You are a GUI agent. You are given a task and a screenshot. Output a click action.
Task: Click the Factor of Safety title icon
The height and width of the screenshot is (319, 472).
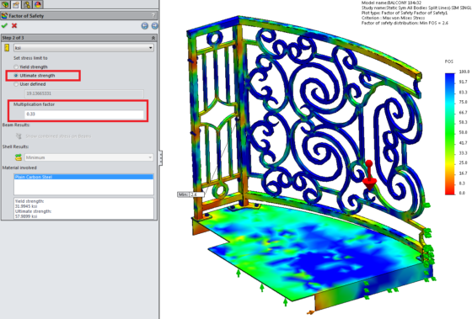click(x=4, y=16)
